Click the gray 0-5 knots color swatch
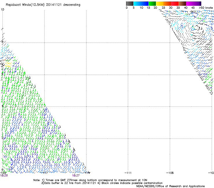The width and height of the screenshot is (214, 188). click(130, 3)
